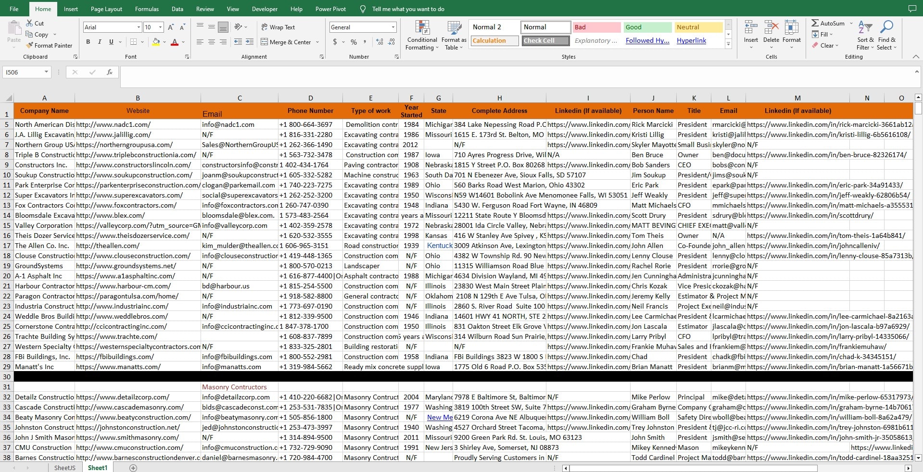This screenshot has height=472, width=923.
Task: Apply the Followed Hyperlink cell style
Action: [647, 40]
